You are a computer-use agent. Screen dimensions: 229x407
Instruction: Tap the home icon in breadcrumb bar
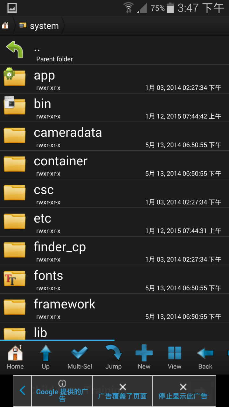(5, 25)
